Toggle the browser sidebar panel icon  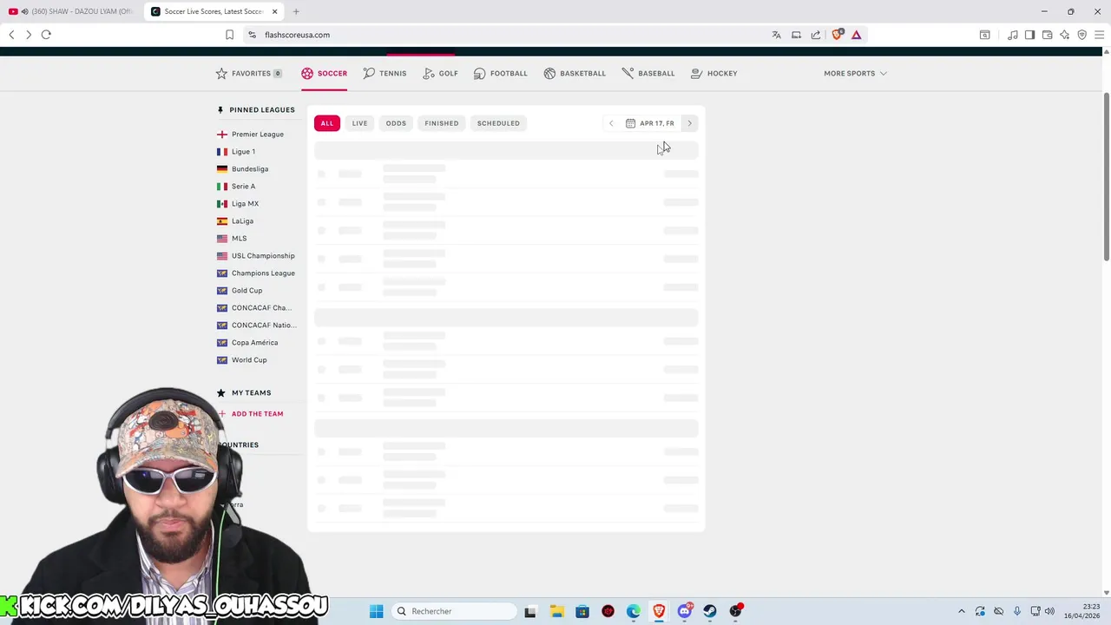1029,35
